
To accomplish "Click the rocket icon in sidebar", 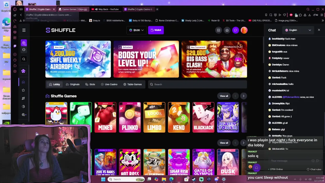I will pyautogui.click(x=23, y=98).
